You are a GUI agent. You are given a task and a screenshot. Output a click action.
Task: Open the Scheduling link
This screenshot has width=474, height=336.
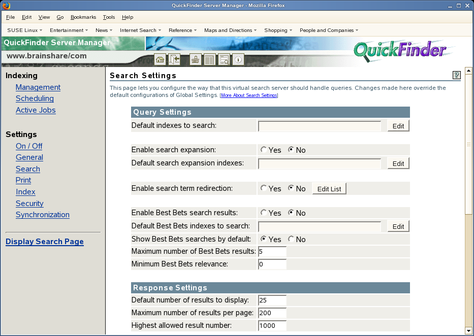tap(35, 98)
